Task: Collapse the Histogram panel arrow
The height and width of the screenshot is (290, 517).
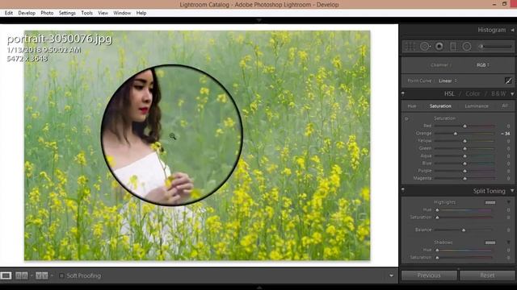Action: click(x=512, y=30)
